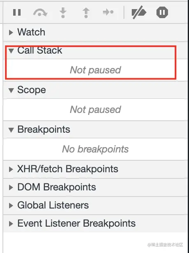Click the Step over next function call icon
The image size is (189, 253).
pos(40,12)
